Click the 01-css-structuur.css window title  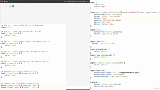(x=77, y=2)
